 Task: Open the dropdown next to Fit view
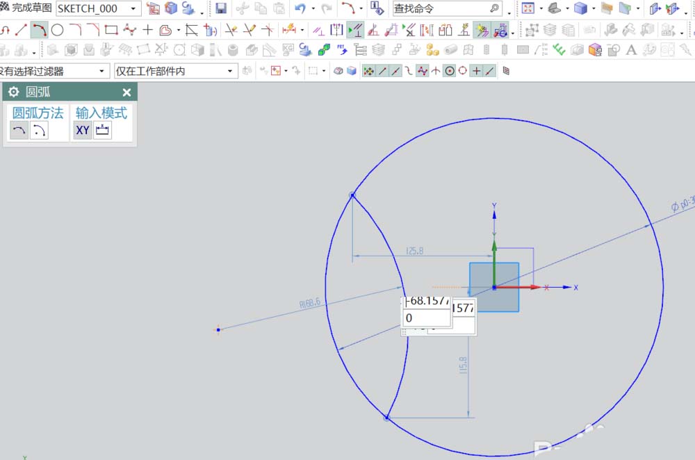tap(541, 8)
